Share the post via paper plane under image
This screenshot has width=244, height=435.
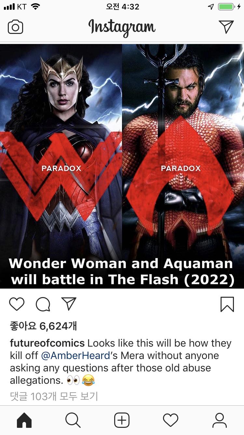[69, 304]
